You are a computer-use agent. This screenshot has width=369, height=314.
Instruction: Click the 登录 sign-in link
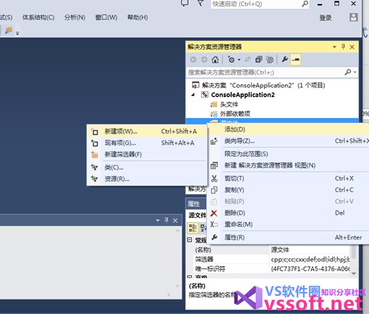click(326, 18)
